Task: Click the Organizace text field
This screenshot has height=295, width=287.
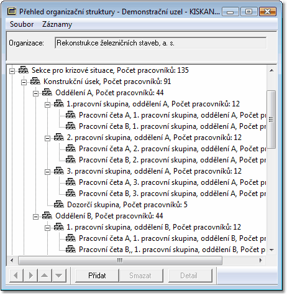Action: pos(161,43)
